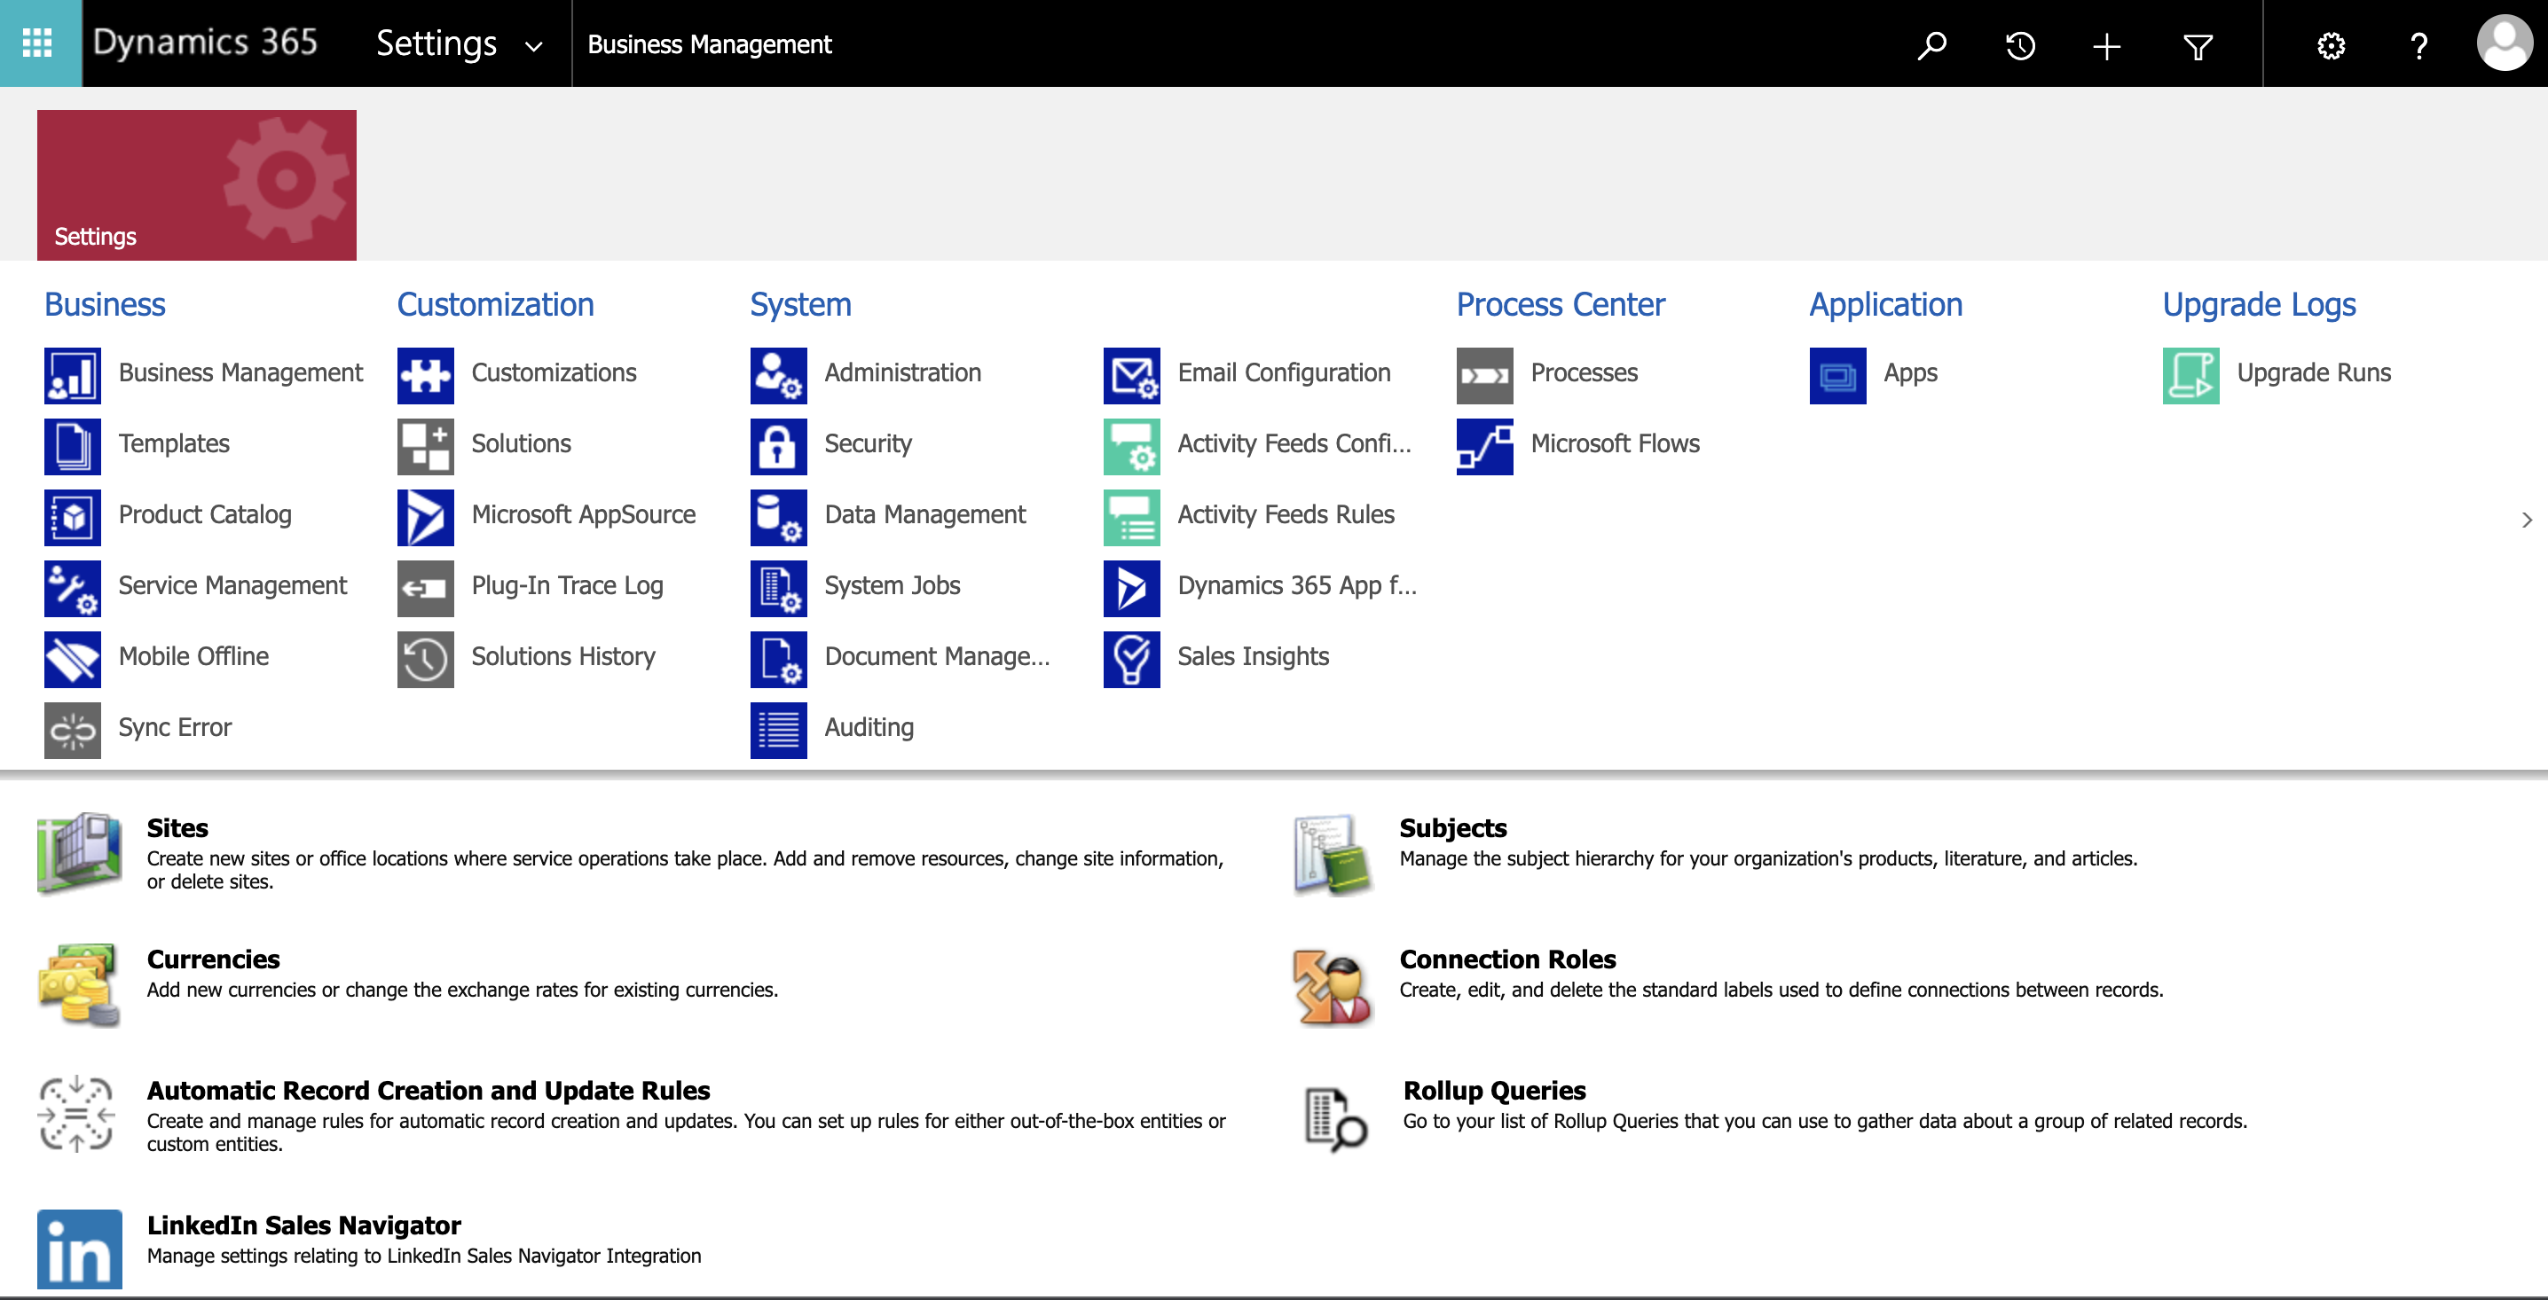Expand the Settings dropdown chevron
The width and height of the screenshot is (2548, 1300).
533,46
